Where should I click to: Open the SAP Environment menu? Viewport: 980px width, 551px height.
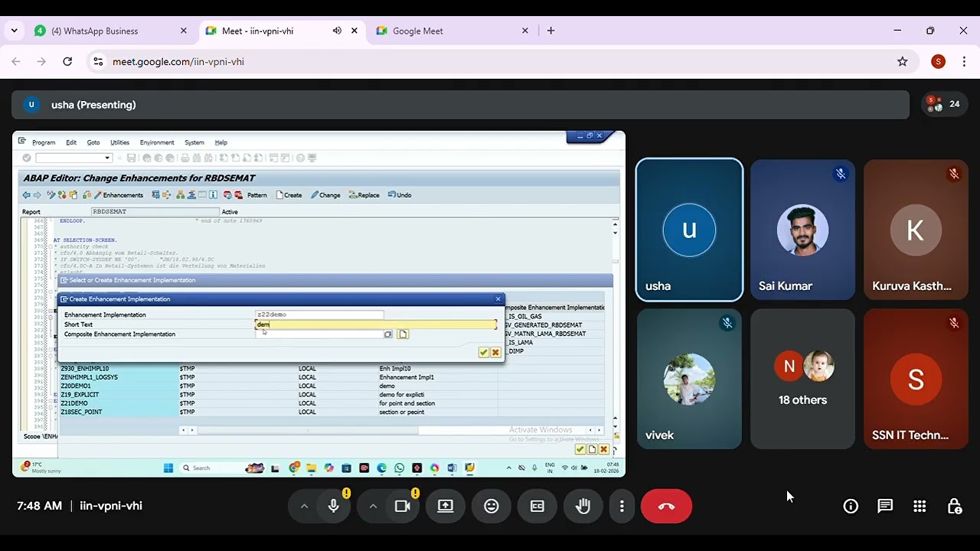(x=157, y=142)
